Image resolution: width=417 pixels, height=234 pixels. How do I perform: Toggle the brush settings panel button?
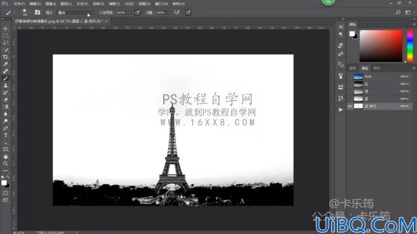(37, 13)
